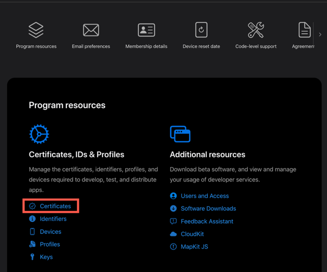
Task: Click the Code-level support tools icon
Action: pyautogui.click(x=256, y=30)
